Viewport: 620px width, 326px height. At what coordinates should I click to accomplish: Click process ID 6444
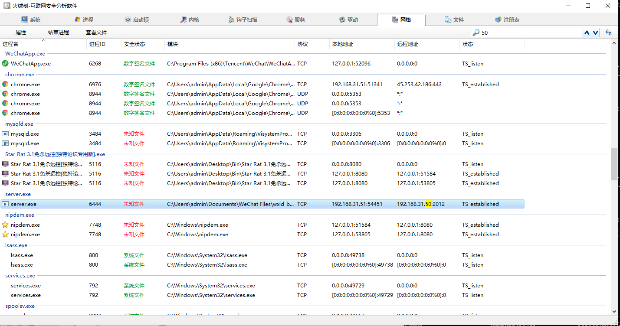point(95,204)
